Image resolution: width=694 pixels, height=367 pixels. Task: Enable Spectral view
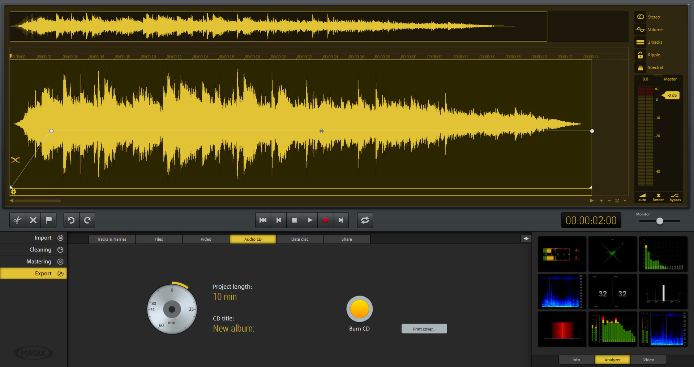tap(641, 67)
